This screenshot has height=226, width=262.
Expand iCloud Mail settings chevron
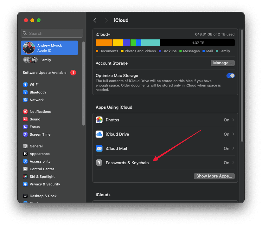click(x=233, y=148)
